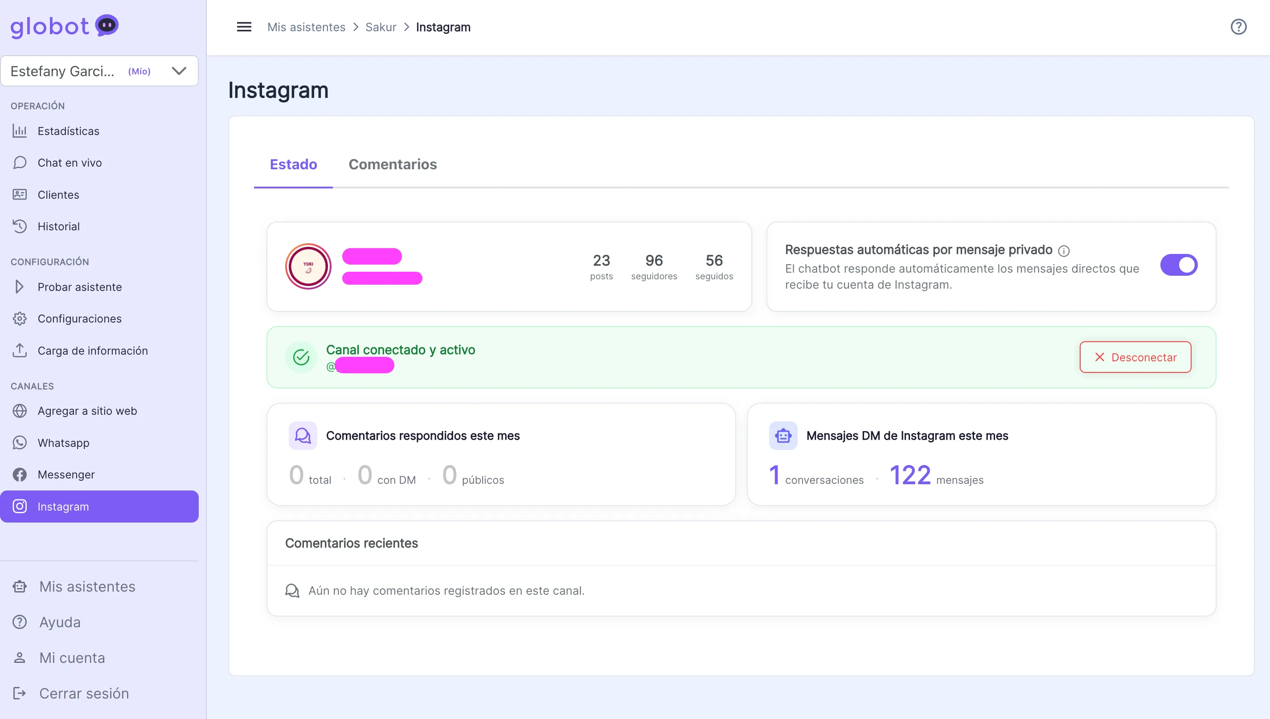
Task: Click the comments icon in Comentarios respondidos card
Action: pos(303,436)
